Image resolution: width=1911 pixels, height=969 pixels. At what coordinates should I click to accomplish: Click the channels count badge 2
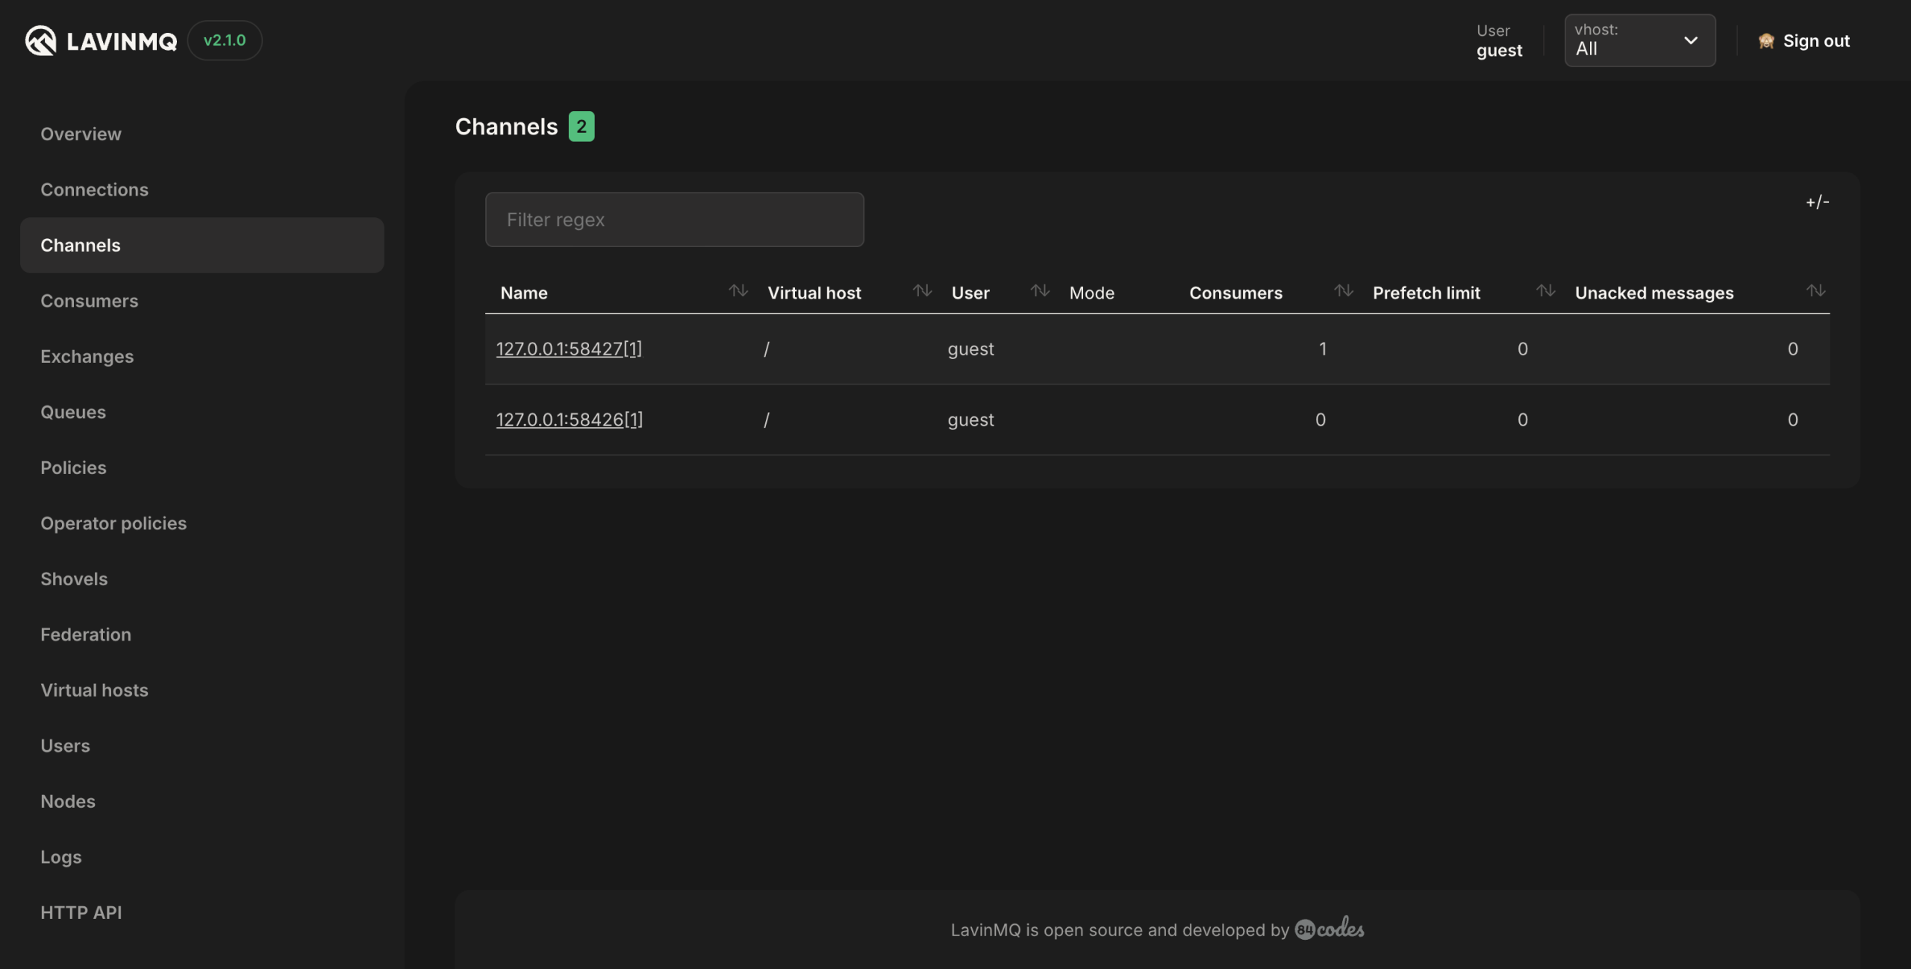click(x=582, y=126)
